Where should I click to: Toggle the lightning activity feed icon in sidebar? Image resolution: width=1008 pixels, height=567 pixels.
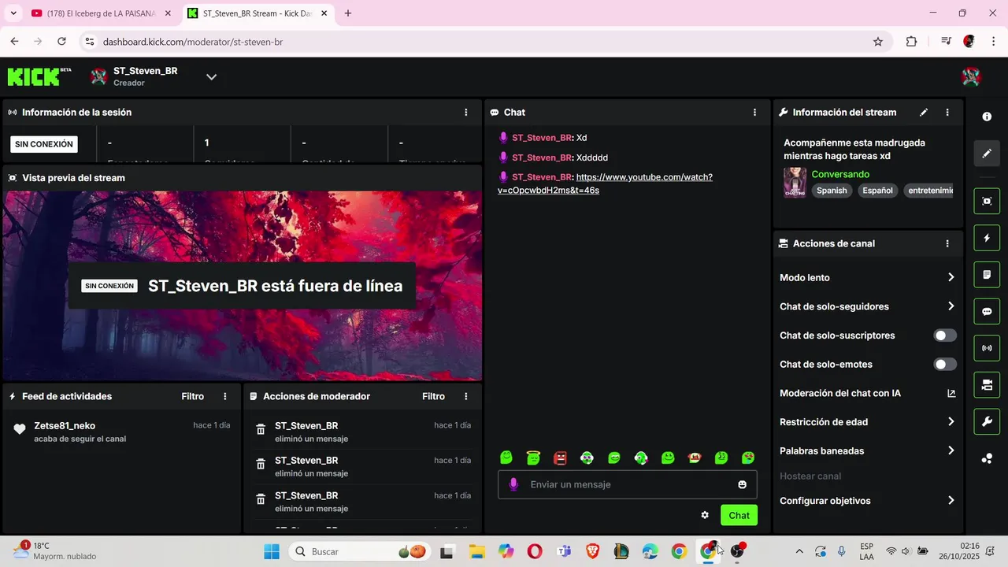[x=987, y=238]
